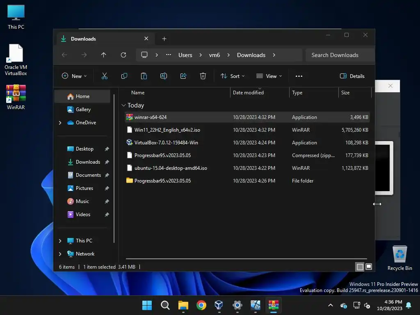
Task: Open pinned Videos folder in sidebar
Action: [83, 214]
